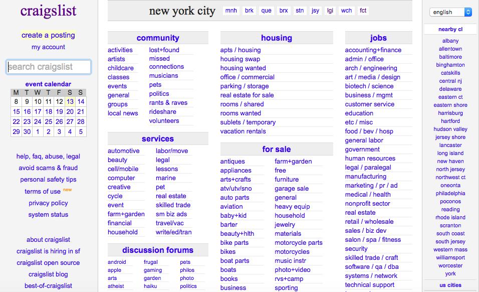479x292 pixels.
Task: Open the craigslist blog
Action: pyautogui.click(x=48, y=274)
